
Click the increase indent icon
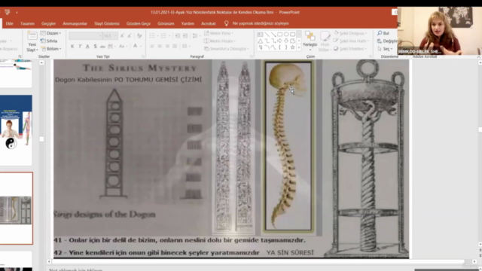[185, 36]
